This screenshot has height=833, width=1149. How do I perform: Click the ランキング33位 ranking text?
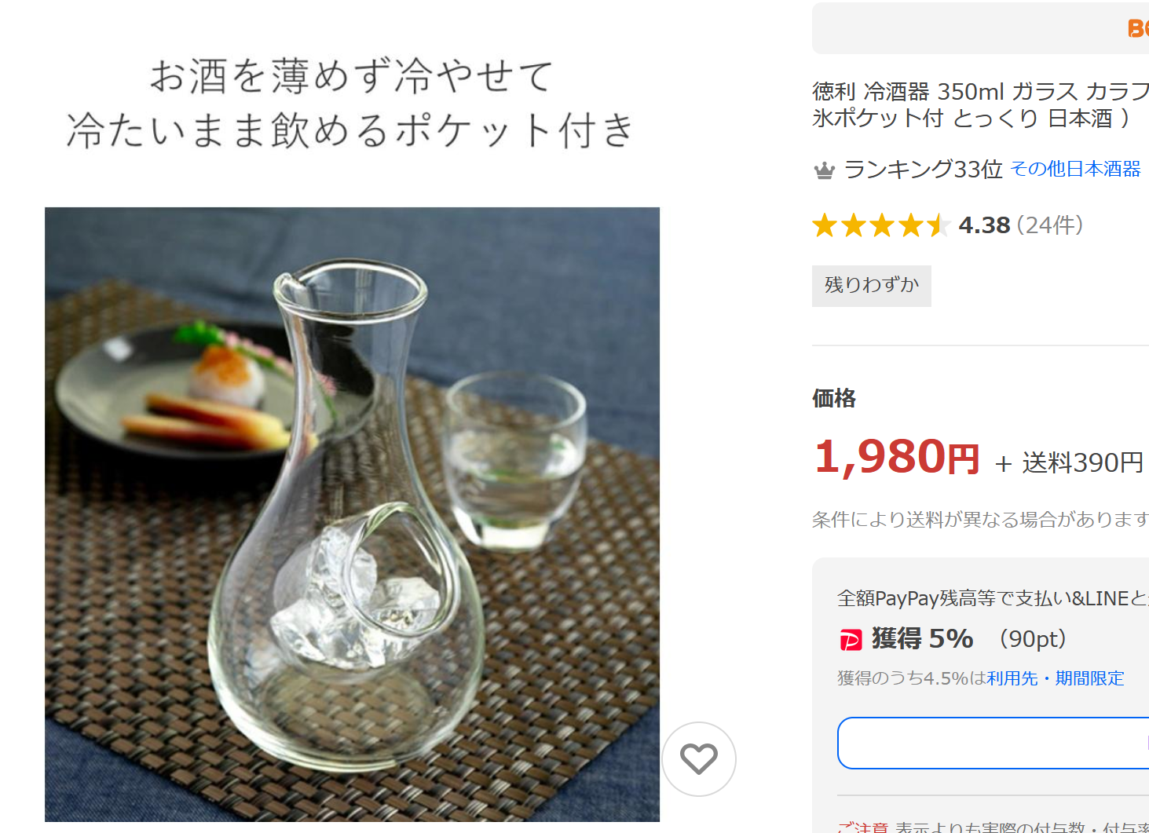[x=923, y=169]
